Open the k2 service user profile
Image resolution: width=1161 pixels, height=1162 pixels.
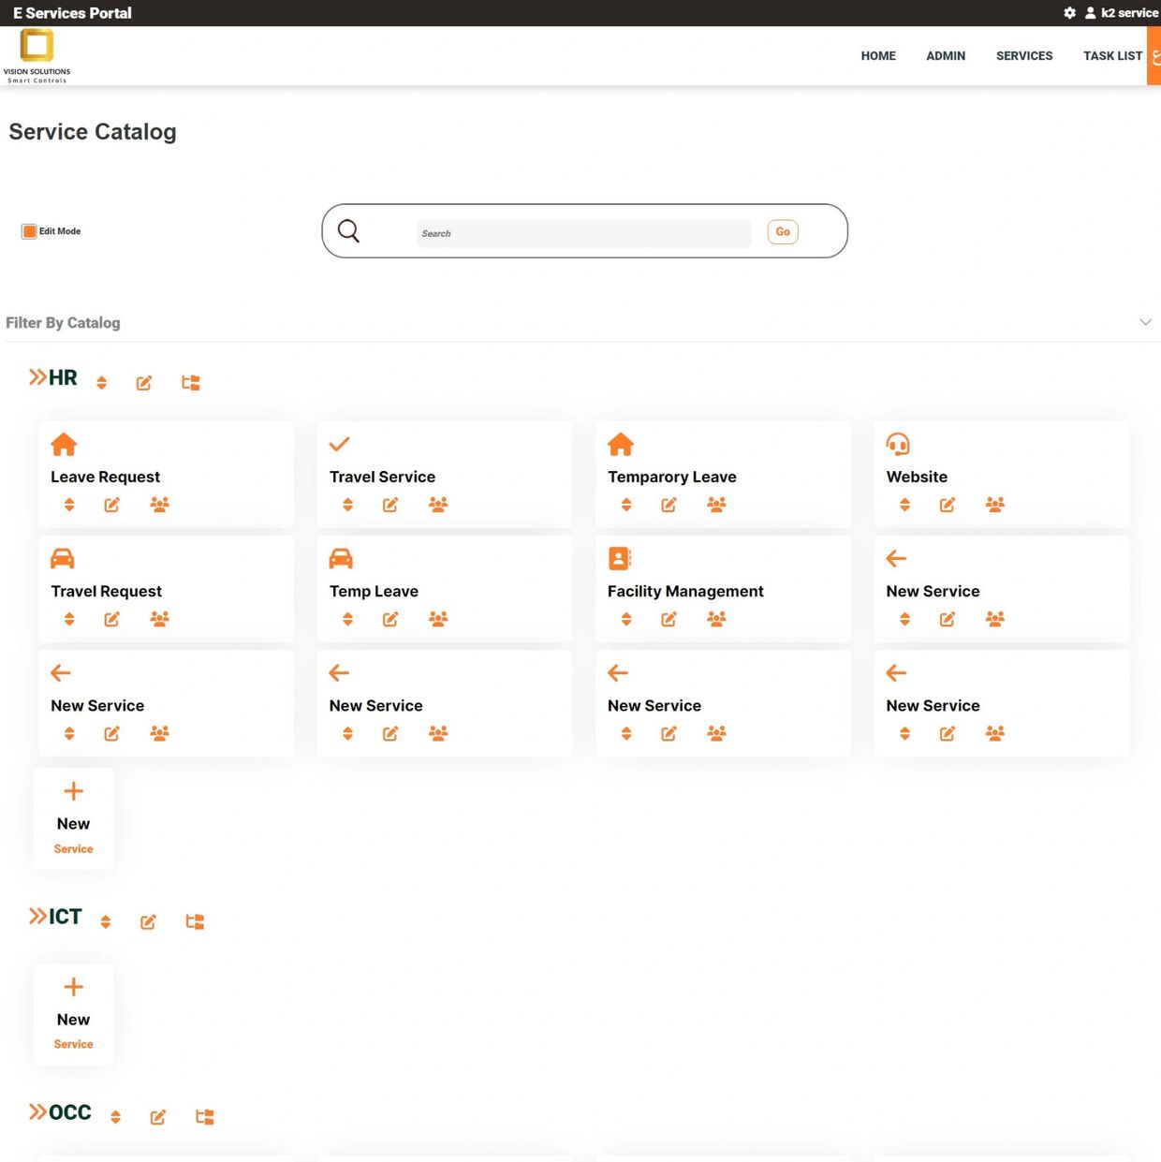(x=1121, y=13)
